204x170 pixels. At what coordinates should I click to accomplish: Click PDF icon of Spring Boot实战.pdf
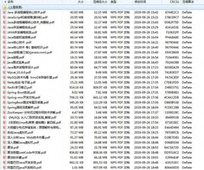click(4, 92)
